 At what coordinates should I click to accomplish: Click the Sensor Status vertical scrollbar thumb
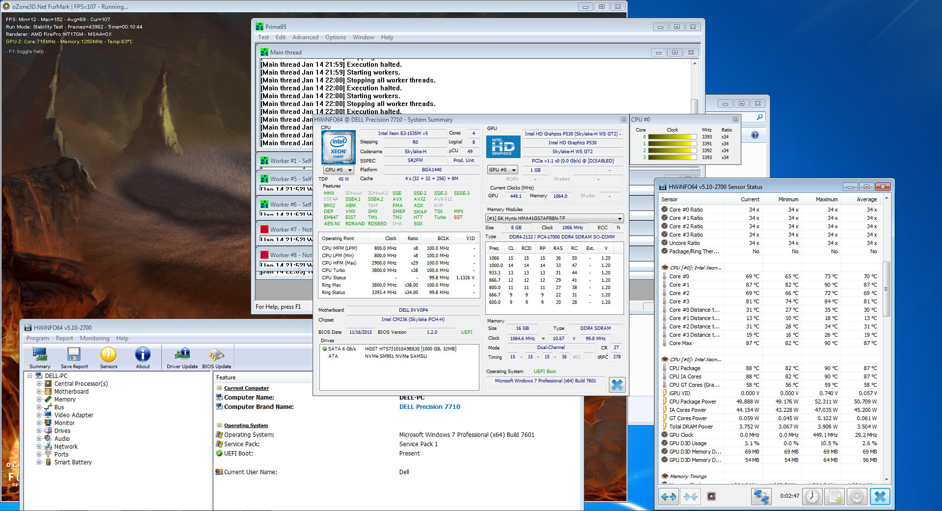coord(886,289)
